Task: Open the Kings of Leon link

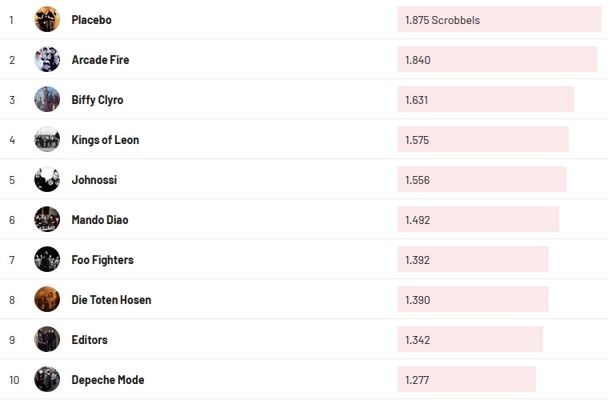Action: click(105, 140)
